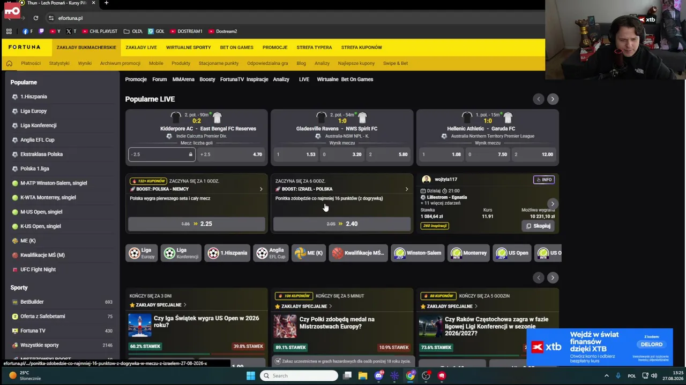
Task: Click the Fortuna logo
Action: (25, 47)
